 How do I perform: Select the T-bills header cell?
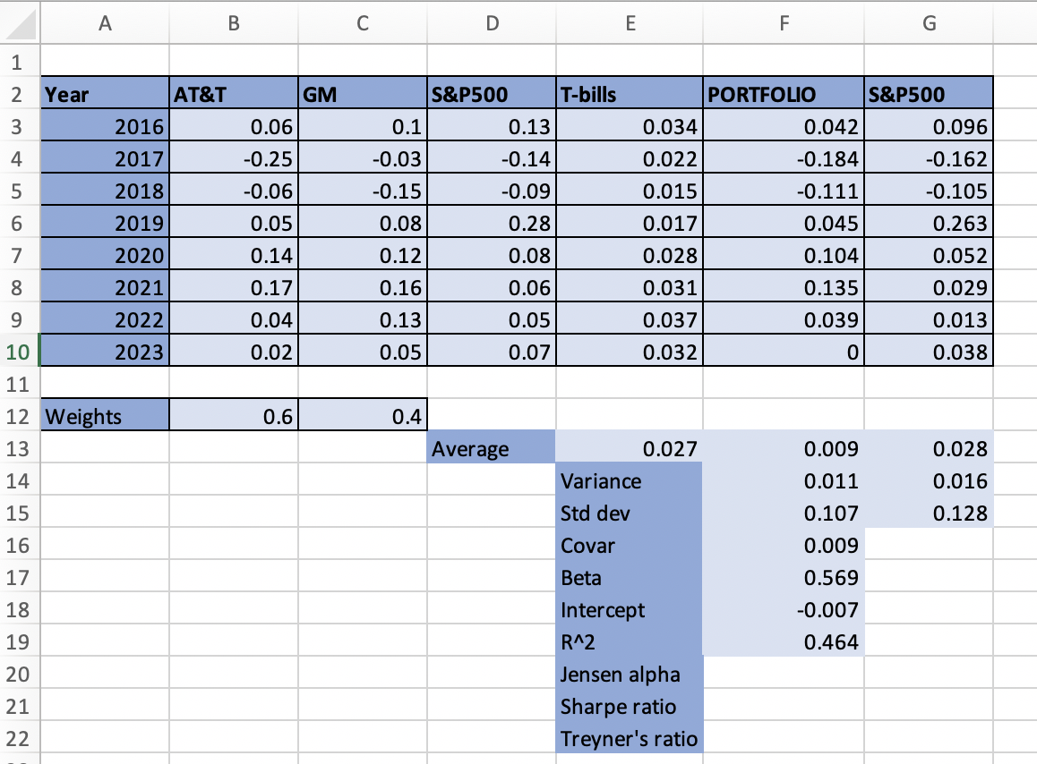[x=630, y=93]
